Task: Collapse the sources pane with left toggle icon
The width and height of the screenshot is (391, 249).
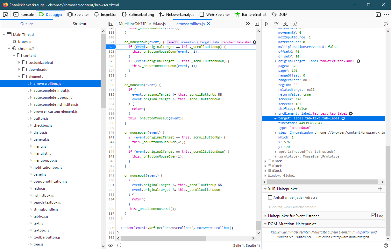Action: click(x=111, y=24)
